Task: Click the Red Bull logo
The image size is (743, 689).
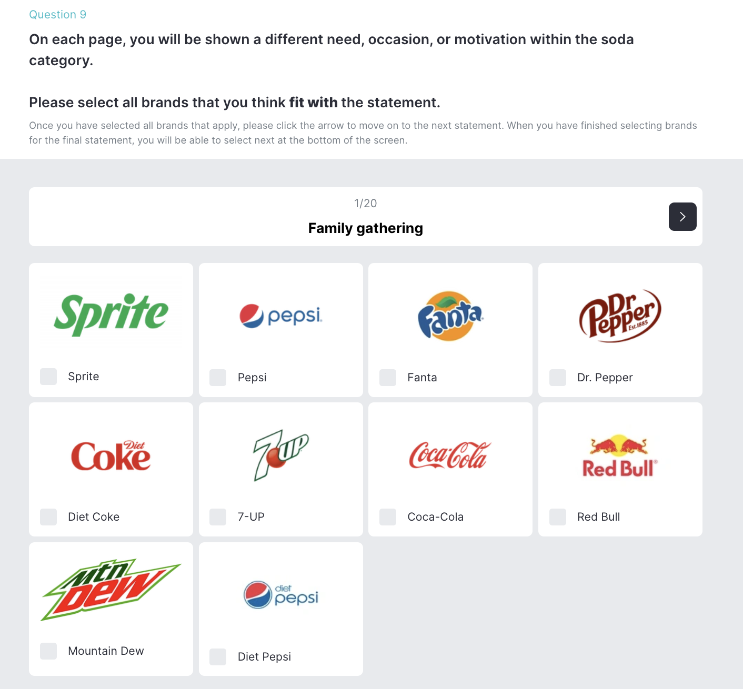Action: click(620, 455)
